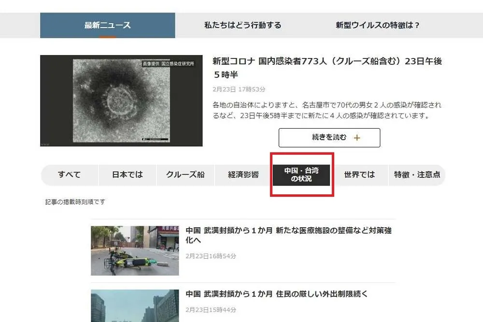This screenshot has height=322, width=483.
Task: Switch to 私たちはどう行動する tab
Action: pos(243,25)
